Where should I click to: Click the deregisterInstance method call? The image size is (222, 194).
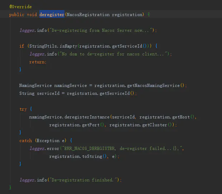point(88,117)
